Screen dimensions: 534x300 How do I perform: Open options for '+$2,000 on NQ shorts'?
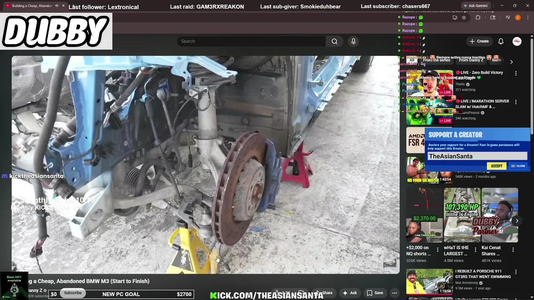point(438,250)
